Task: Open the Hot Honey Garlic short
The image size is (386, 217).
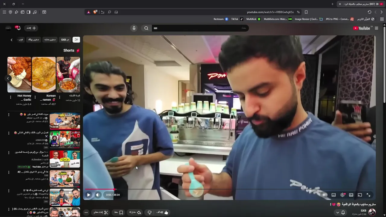Action: 19,74
